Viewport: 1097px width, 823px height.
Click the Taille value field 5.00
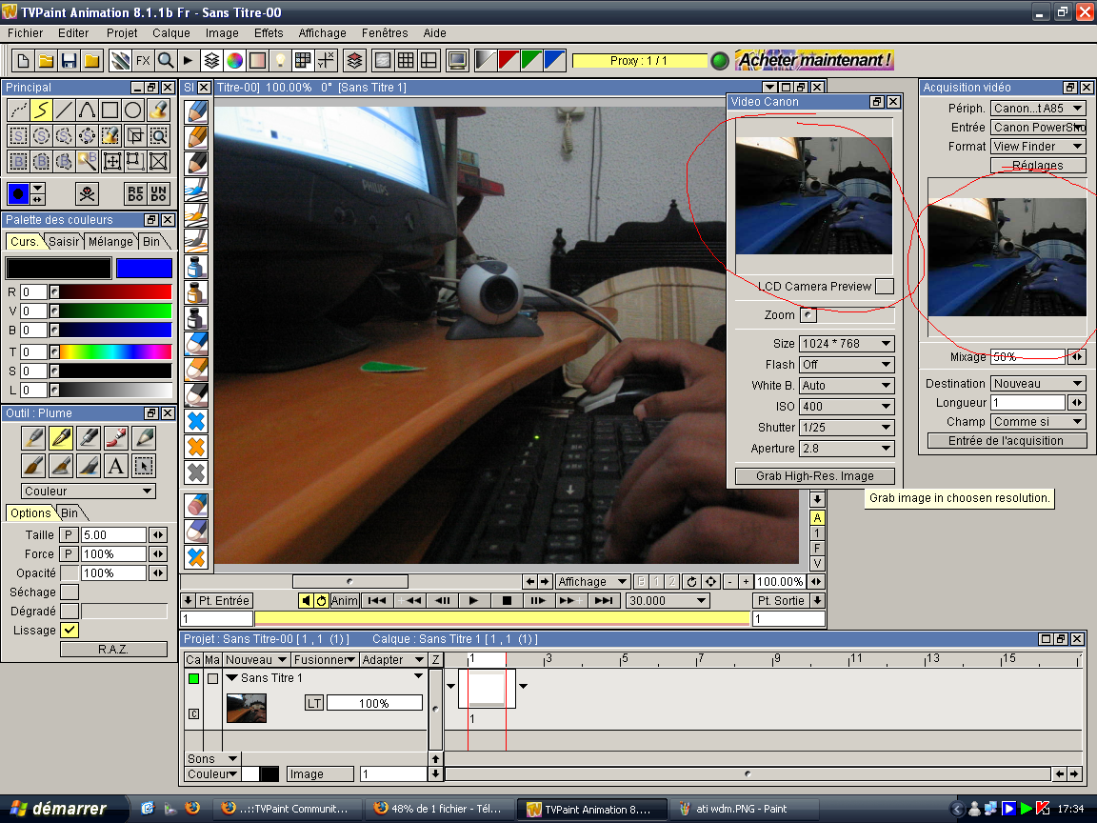pyautogui.click(x=113, y=534)
